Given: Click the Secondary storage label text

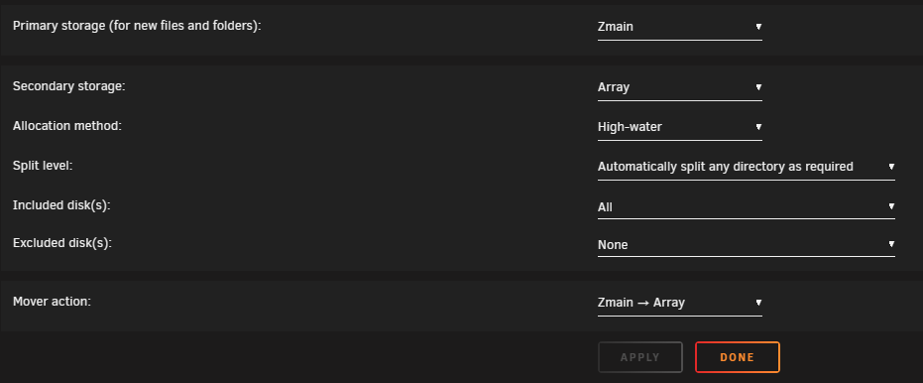Looking at the screenshot, I should [x=68, y=86].
